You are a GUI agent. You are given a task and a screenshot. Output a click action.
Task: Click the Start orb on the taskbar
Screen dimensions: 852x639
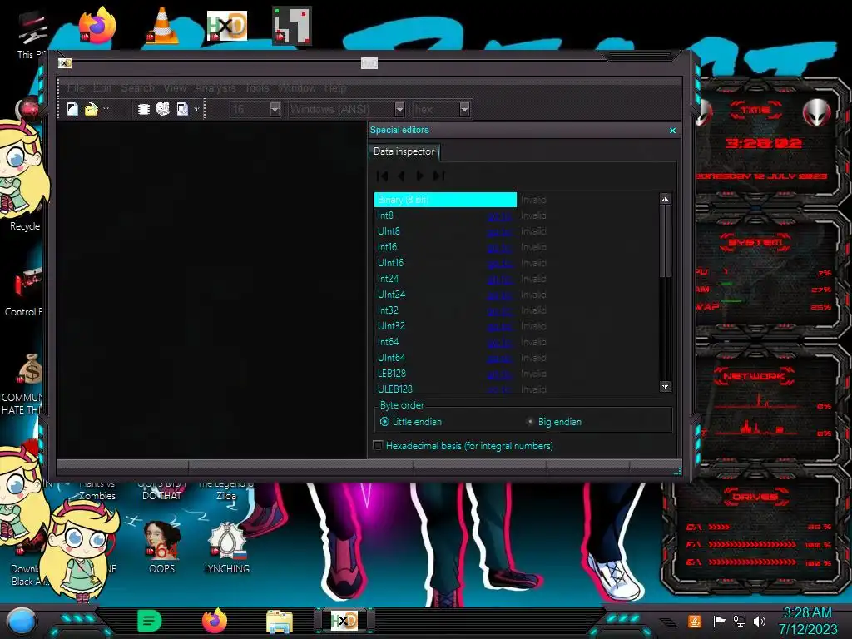point(21,621)
